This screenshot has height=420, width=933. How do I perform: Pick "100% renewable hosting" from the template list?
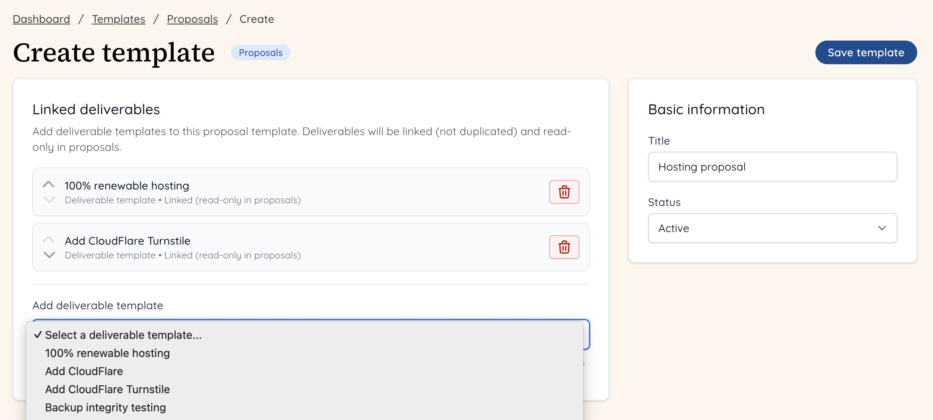[107, 353]
